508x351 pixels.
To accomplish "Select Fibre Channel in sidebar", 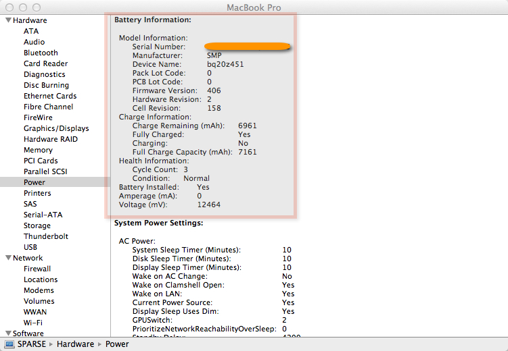I will (x=48, y=107).
